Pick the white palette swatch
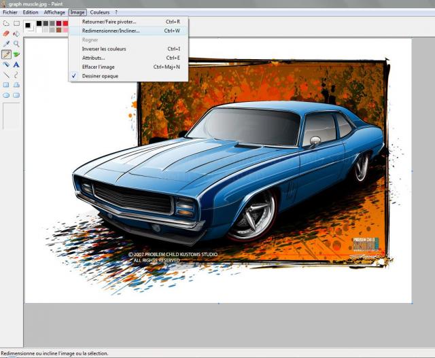This screenshot has height=358, width=435. pos(39,30)
